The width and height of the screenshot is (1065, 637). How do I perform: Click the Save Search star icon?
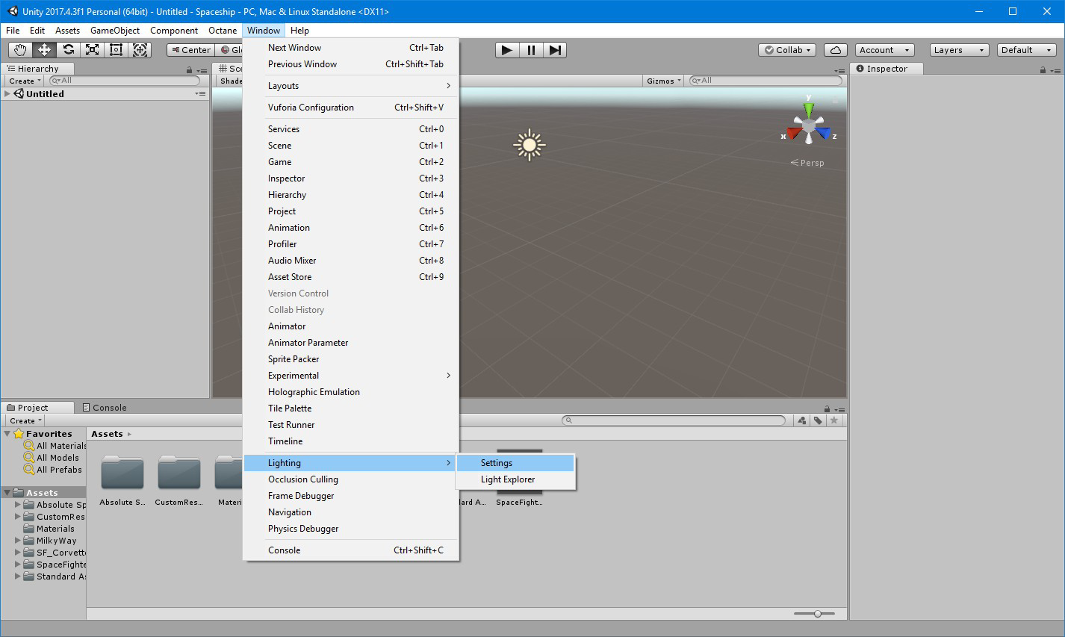(834, 420)
